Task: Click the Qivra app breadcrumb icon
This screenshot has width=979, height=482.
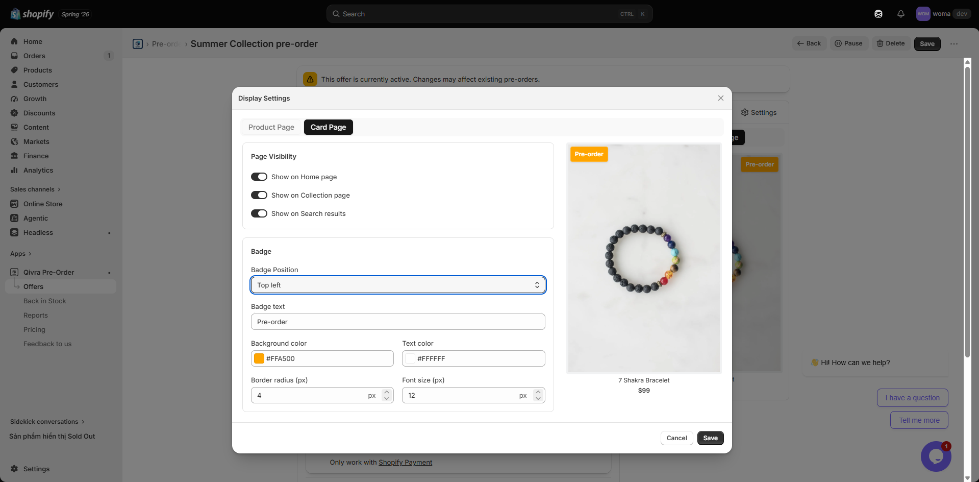Action: pyautogui.click(x=138, y=44)
